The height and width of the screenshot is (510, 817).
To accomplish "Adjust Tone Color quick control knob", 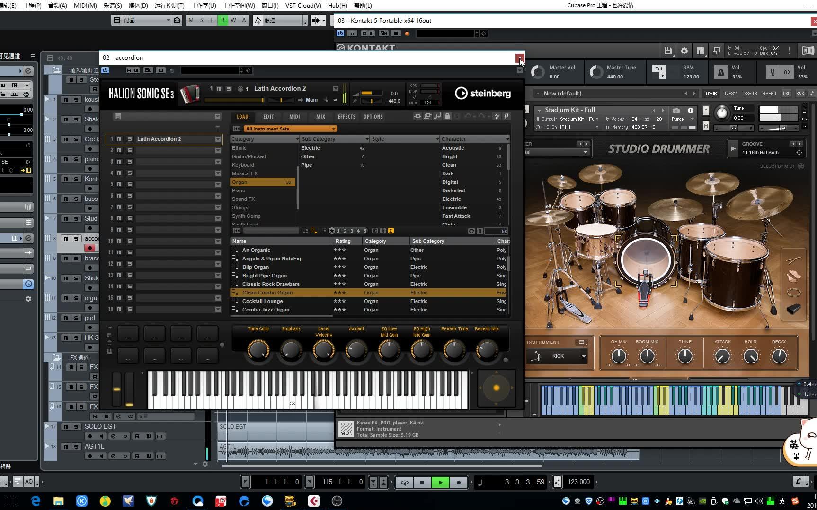I will pyautogui.click(x=258, y=350).
